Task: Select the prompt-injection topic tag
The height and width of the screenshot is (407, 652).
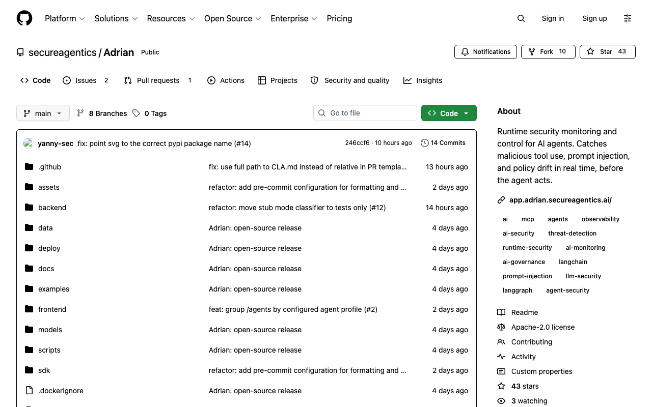Action: 527,276
